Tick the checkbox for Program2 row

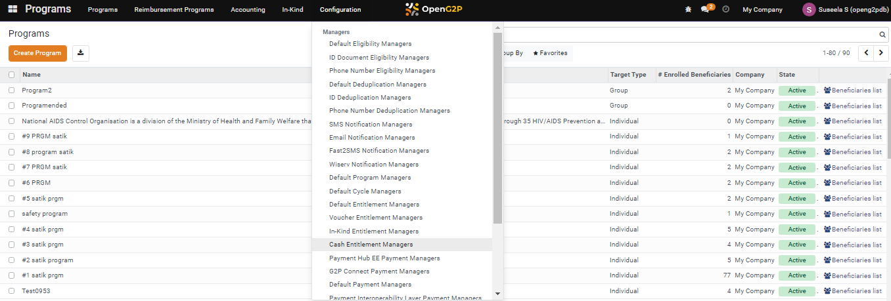(12, 90)
